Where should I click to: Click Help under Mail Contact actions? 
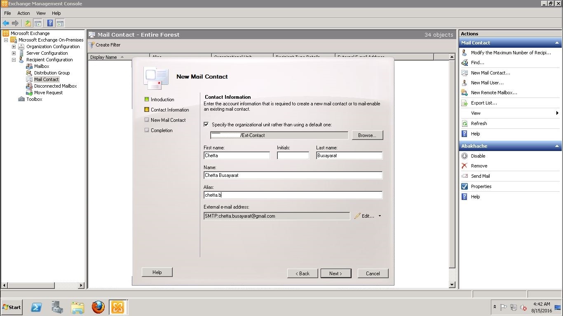[x=475, y=134]
